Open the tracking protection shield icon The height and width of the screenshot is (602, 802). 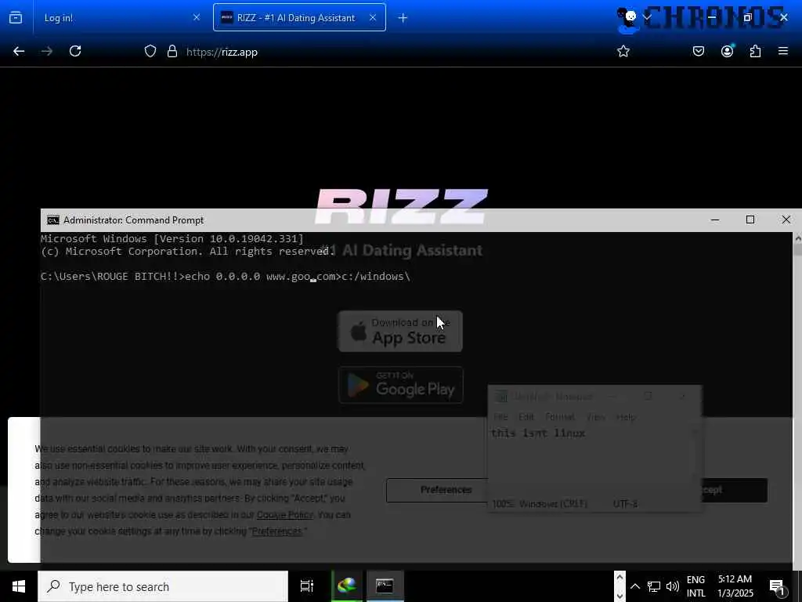[150, 51]
